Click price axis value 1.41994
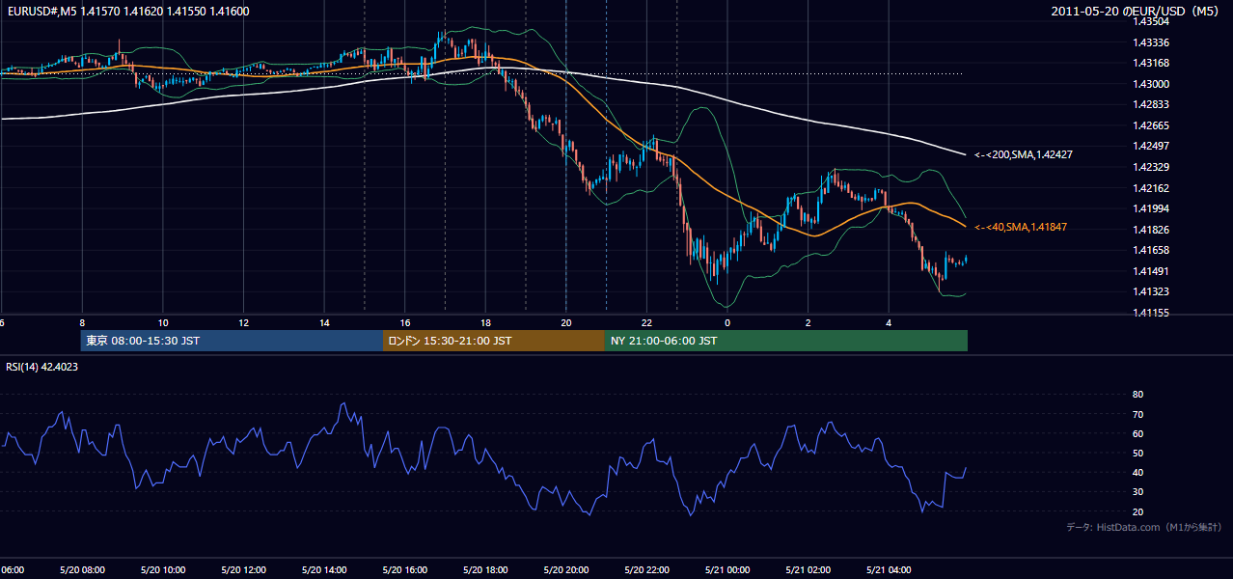 (x=1150, y=208)
